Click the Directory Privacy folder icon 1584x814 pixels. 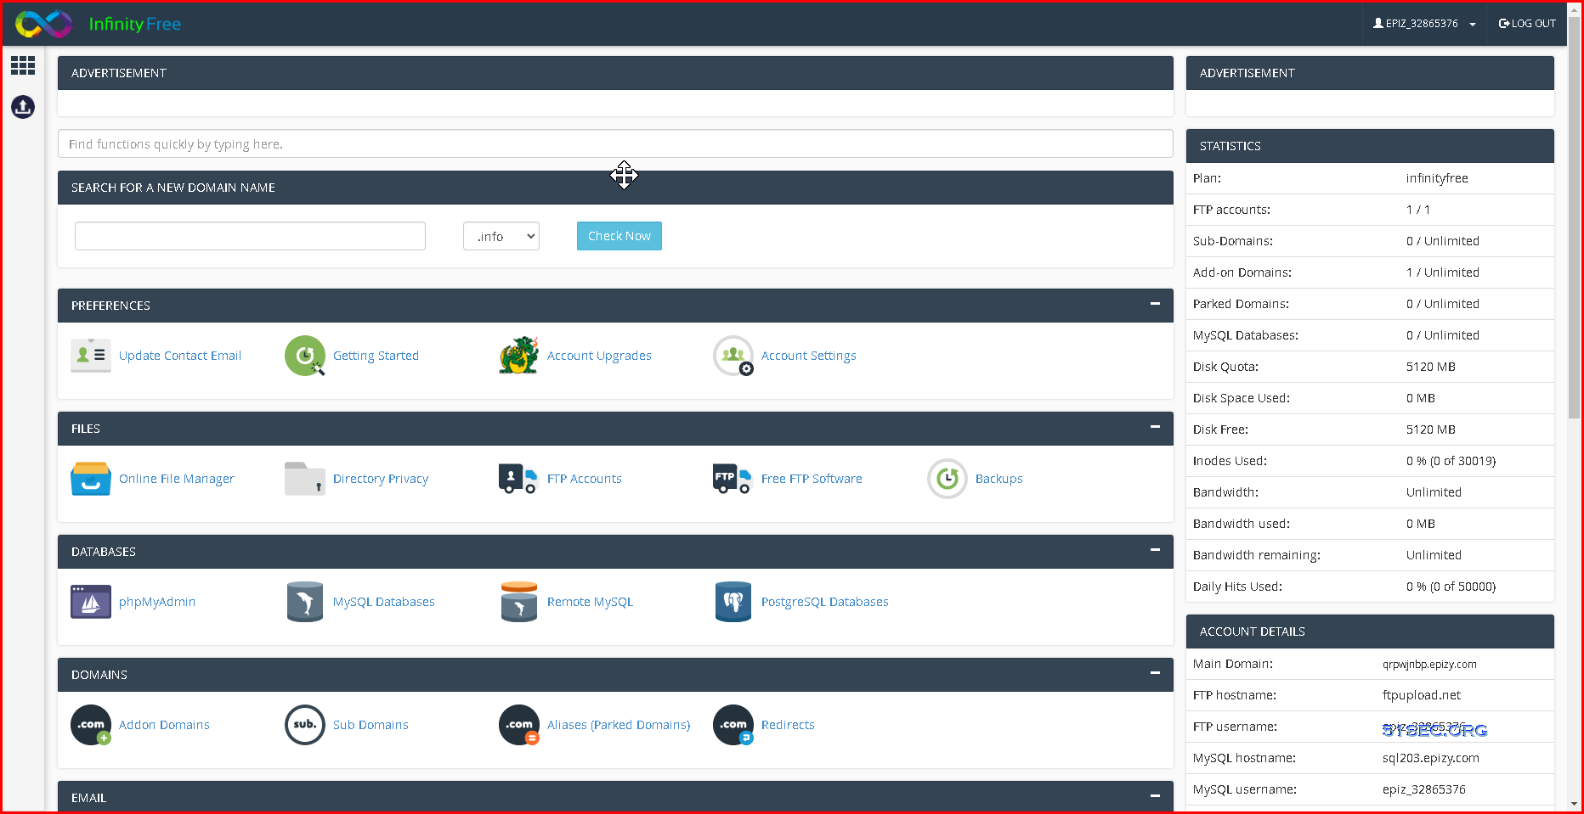tap(305, 479)
